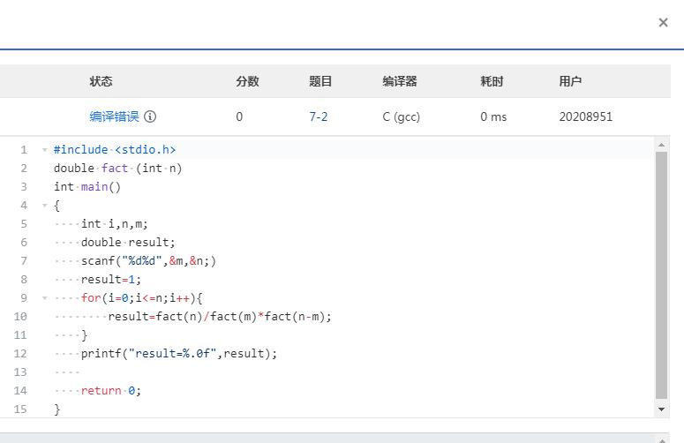Click the 题目 column header
This screenshot has width=684, height=443.
click(320, 81)
